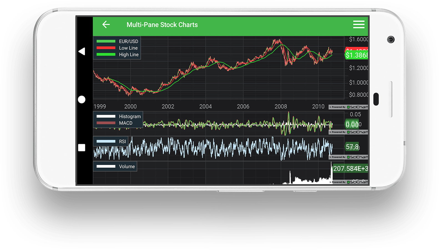Viewport: 439px width, 250px height.
Task: Click the 2002 x-axis label
Action: (168, 106)
